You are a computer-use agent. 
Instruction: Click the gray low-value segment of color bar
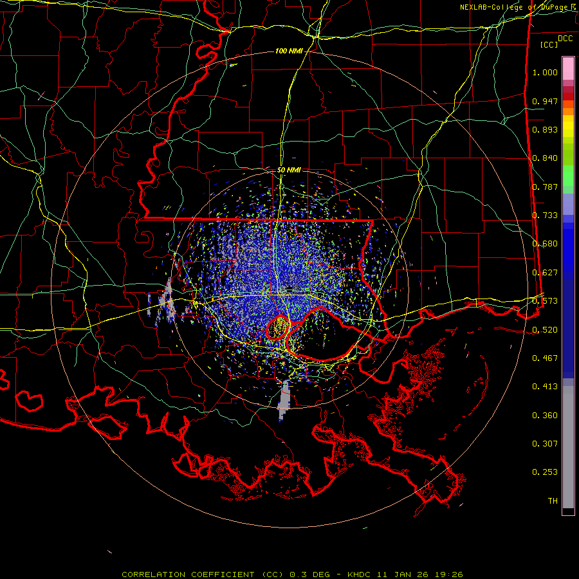coord(568,447)
